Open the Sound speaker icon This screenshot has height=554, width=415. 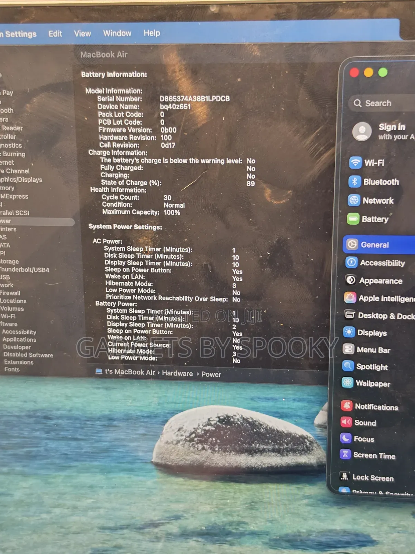pyautogui.click(x=346, y=422)
